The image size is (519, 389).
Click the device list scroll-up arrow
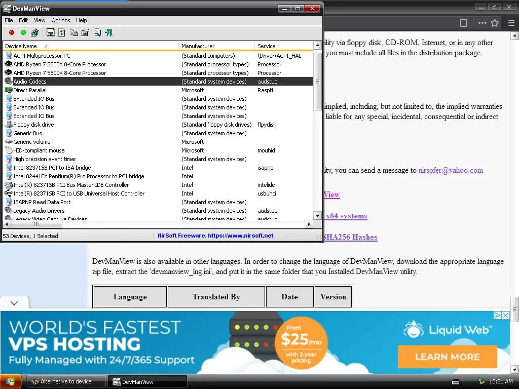(317, 45)
